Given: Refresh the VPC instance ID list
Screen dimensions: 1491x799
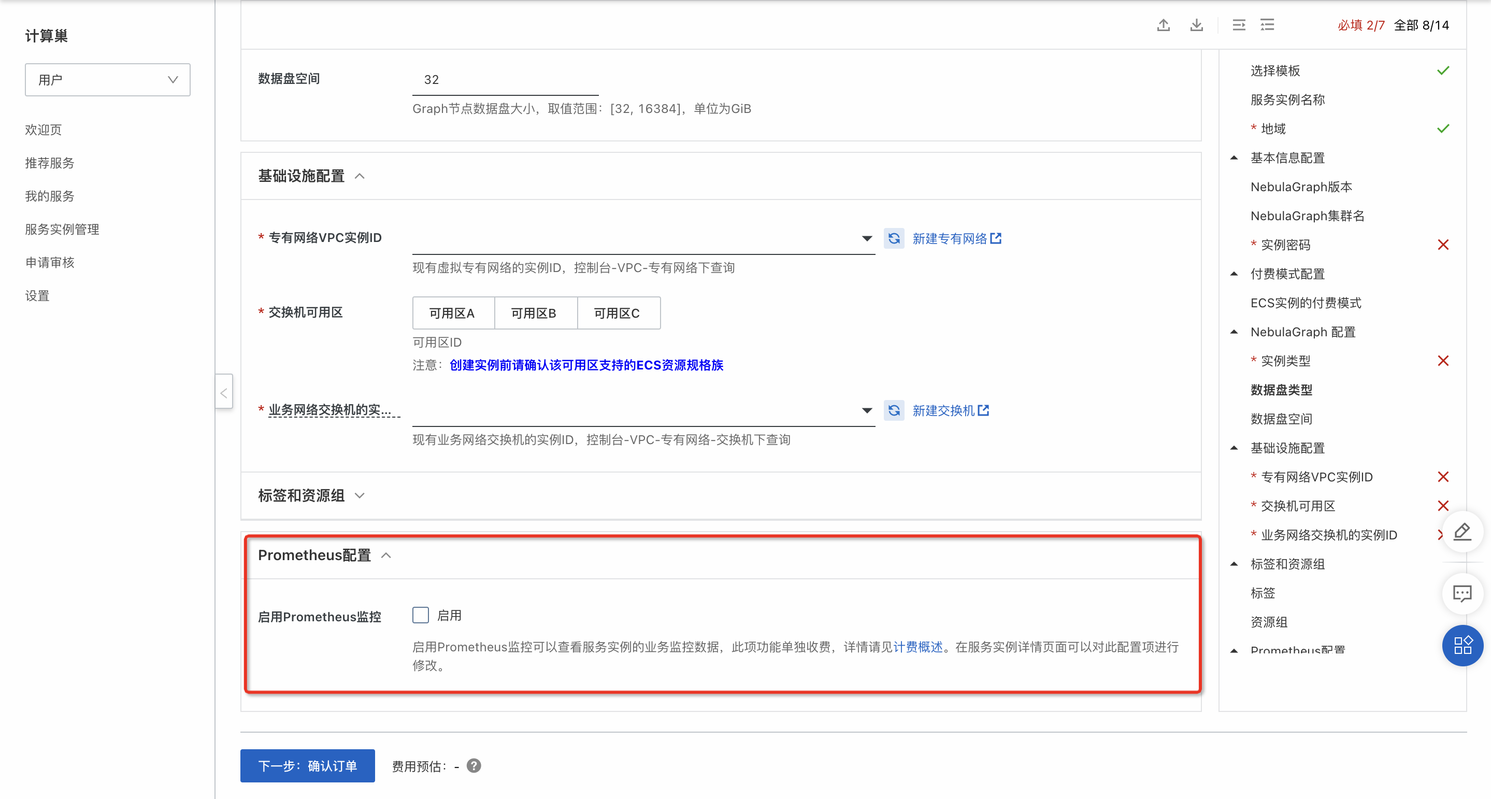Looking at the screenshot, I should pyautogui.click(x=894, y=238).
